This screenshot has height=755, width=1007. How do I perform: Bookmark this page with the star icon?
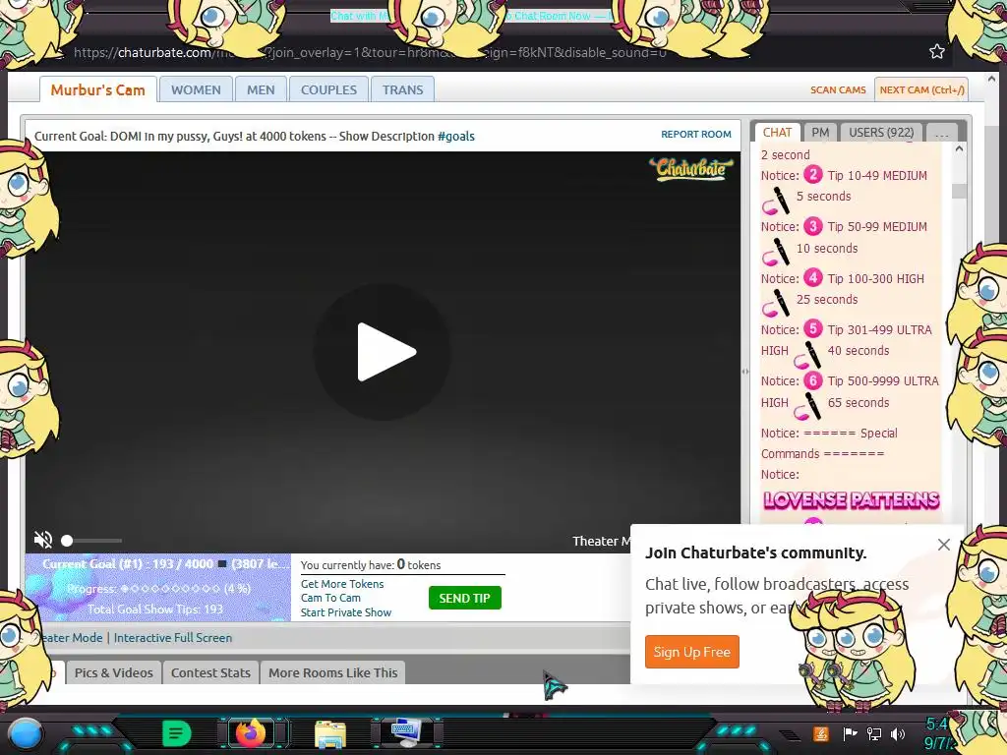click(936, 51)
